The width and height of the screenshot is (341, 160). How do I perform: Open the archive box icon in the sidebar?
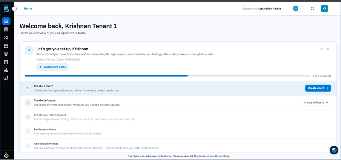click(x=6, y=62)
